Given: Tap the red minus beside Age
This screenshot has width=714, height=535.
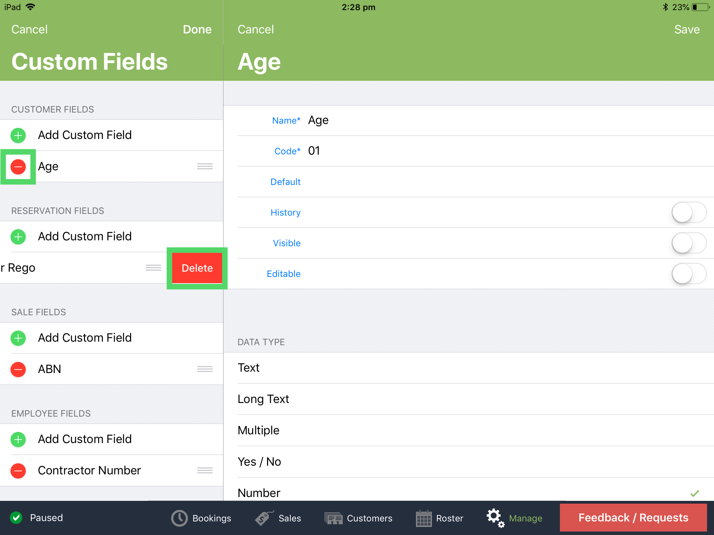Looking at the screenshot, I should coord(18,166).
